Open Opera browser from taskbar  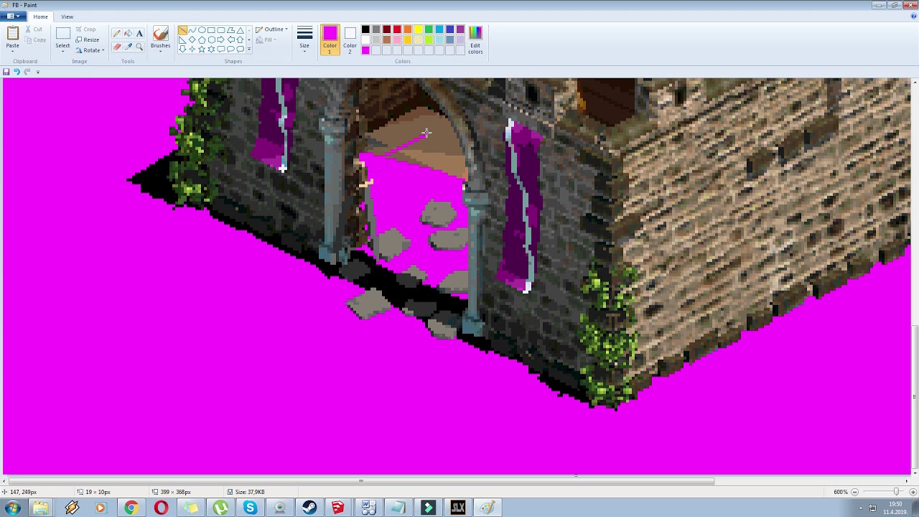(161, 508)
